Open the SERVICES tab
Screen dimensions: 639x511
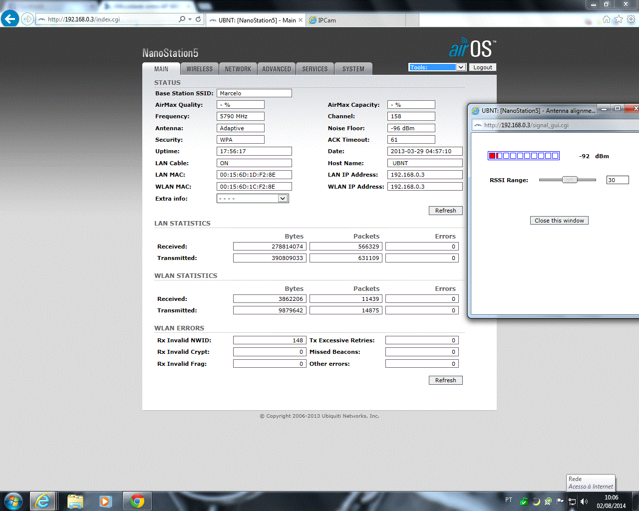[x=315, y=69]
